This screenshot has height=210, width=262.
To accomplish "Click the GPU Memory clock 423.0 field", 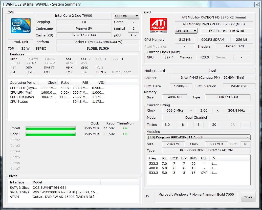I will coord(204,57).
